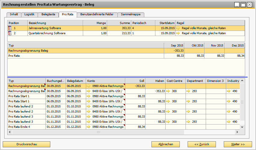This screenshot has height=150, width=256.
Task: Open Industry 490 arrow in Pro Rata Start 1 row
Action: coord(229,101)
